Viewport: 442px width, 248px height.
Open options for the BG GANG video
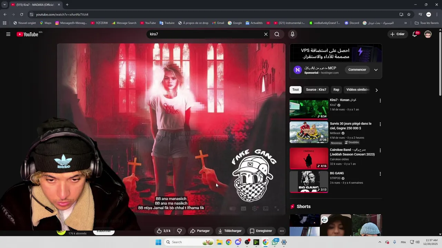tap(380, 174)
